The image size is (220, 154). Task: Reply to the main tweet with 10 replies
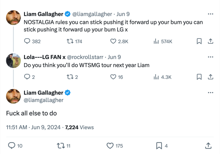(12, 146)
